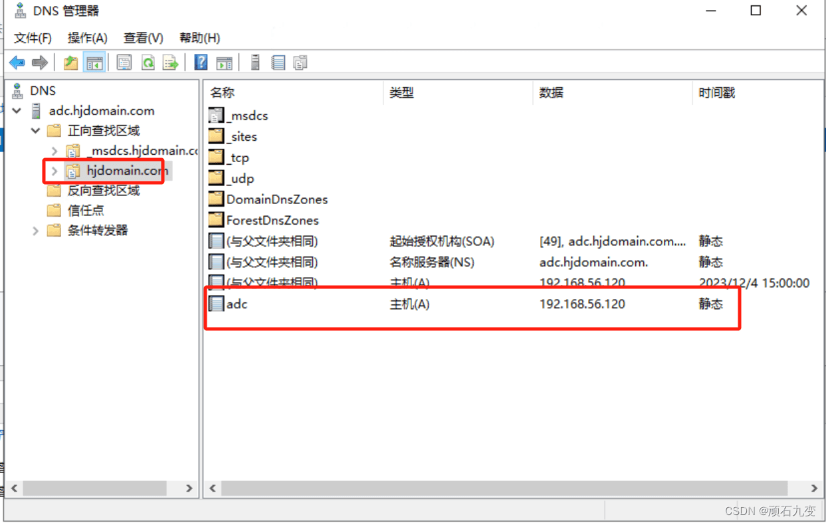Open the 文件(F) menu
Image resolution: width=826 pixels, height=523 pixels.
pyautogui.click(x=33, y=38)
